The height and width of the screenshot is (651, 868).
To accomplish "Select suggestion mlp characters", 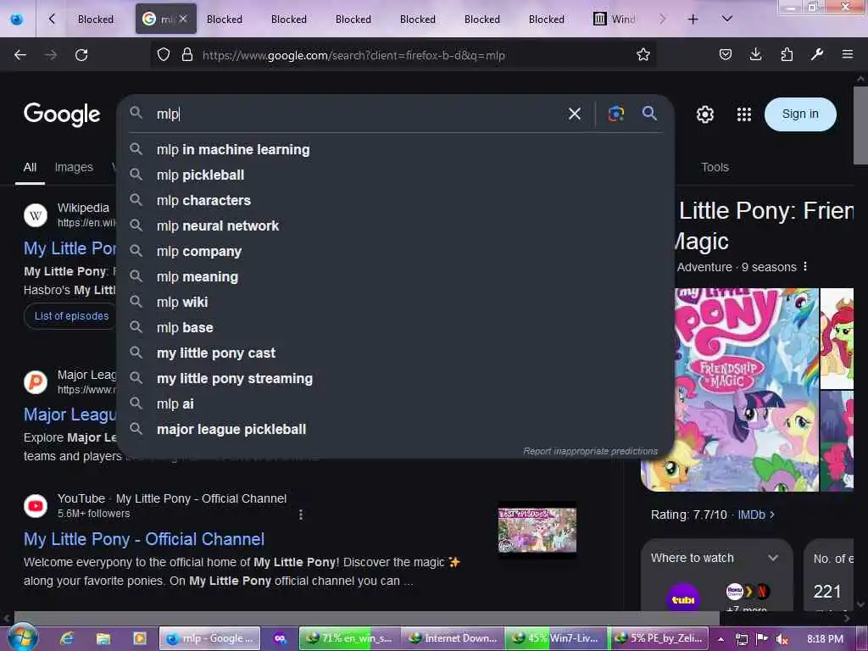I will click(396, 200).
